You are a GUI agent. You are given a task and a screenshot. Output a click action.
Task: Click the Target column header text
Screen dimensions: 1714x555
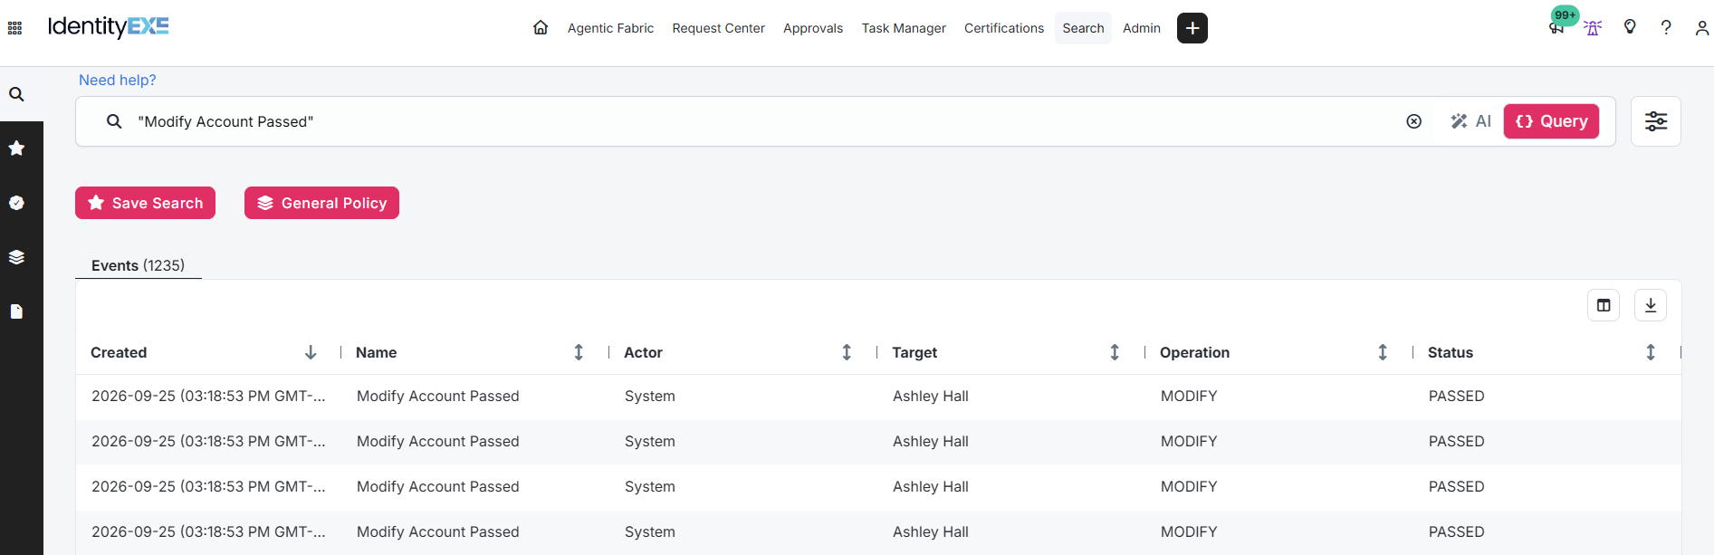[x=914, y=352]
